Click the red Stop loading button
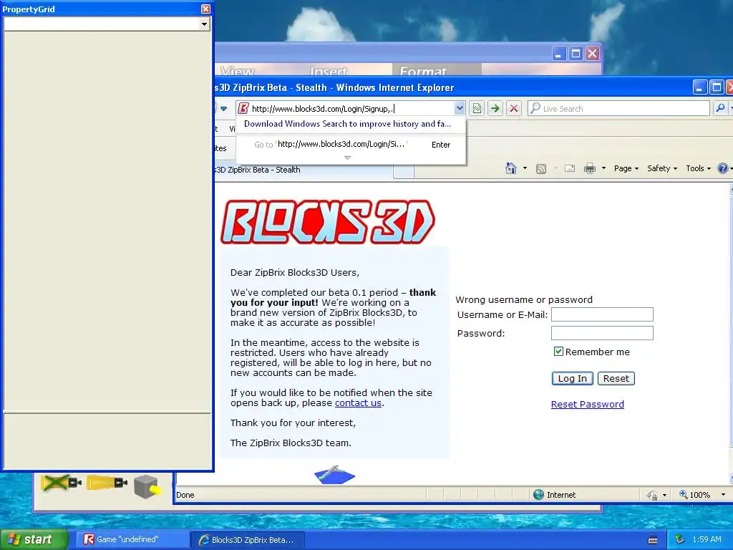Screen dimensions: 733x550 [x=514, y=109]
